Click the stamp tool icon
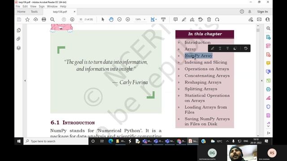The image size is (287, 161). pyautogui.click(x=200, y=19)
